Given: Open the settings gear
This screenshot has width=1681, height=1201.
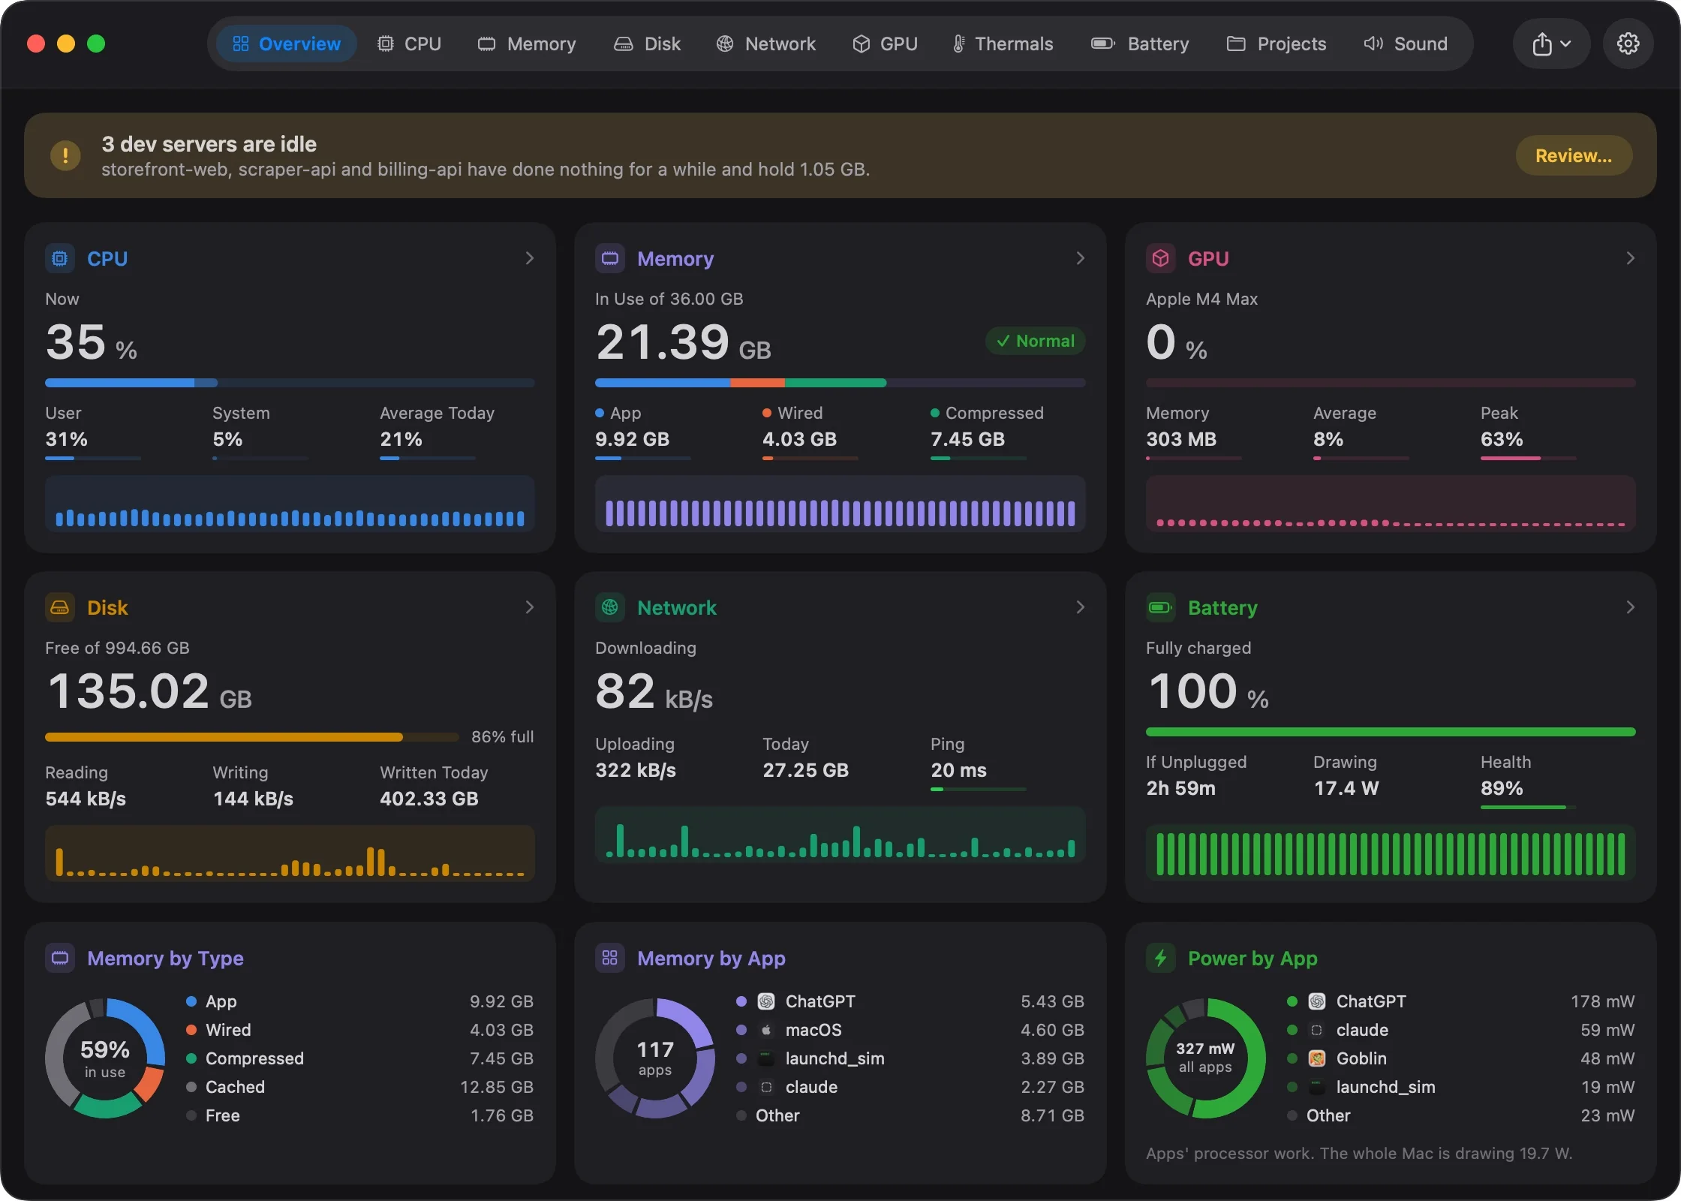Looking at the screenshot, I should click(1628, 44).
